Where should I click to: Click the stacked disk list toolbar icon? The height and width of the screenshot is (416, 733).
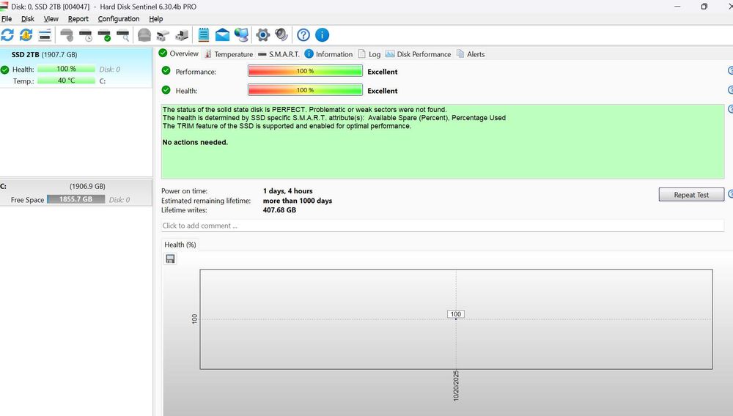point(45,35)
